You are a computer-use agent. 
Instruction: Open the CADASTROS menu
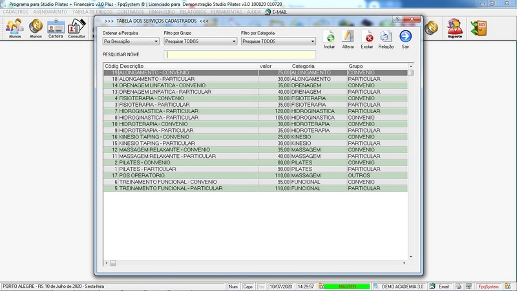[16, 12]
